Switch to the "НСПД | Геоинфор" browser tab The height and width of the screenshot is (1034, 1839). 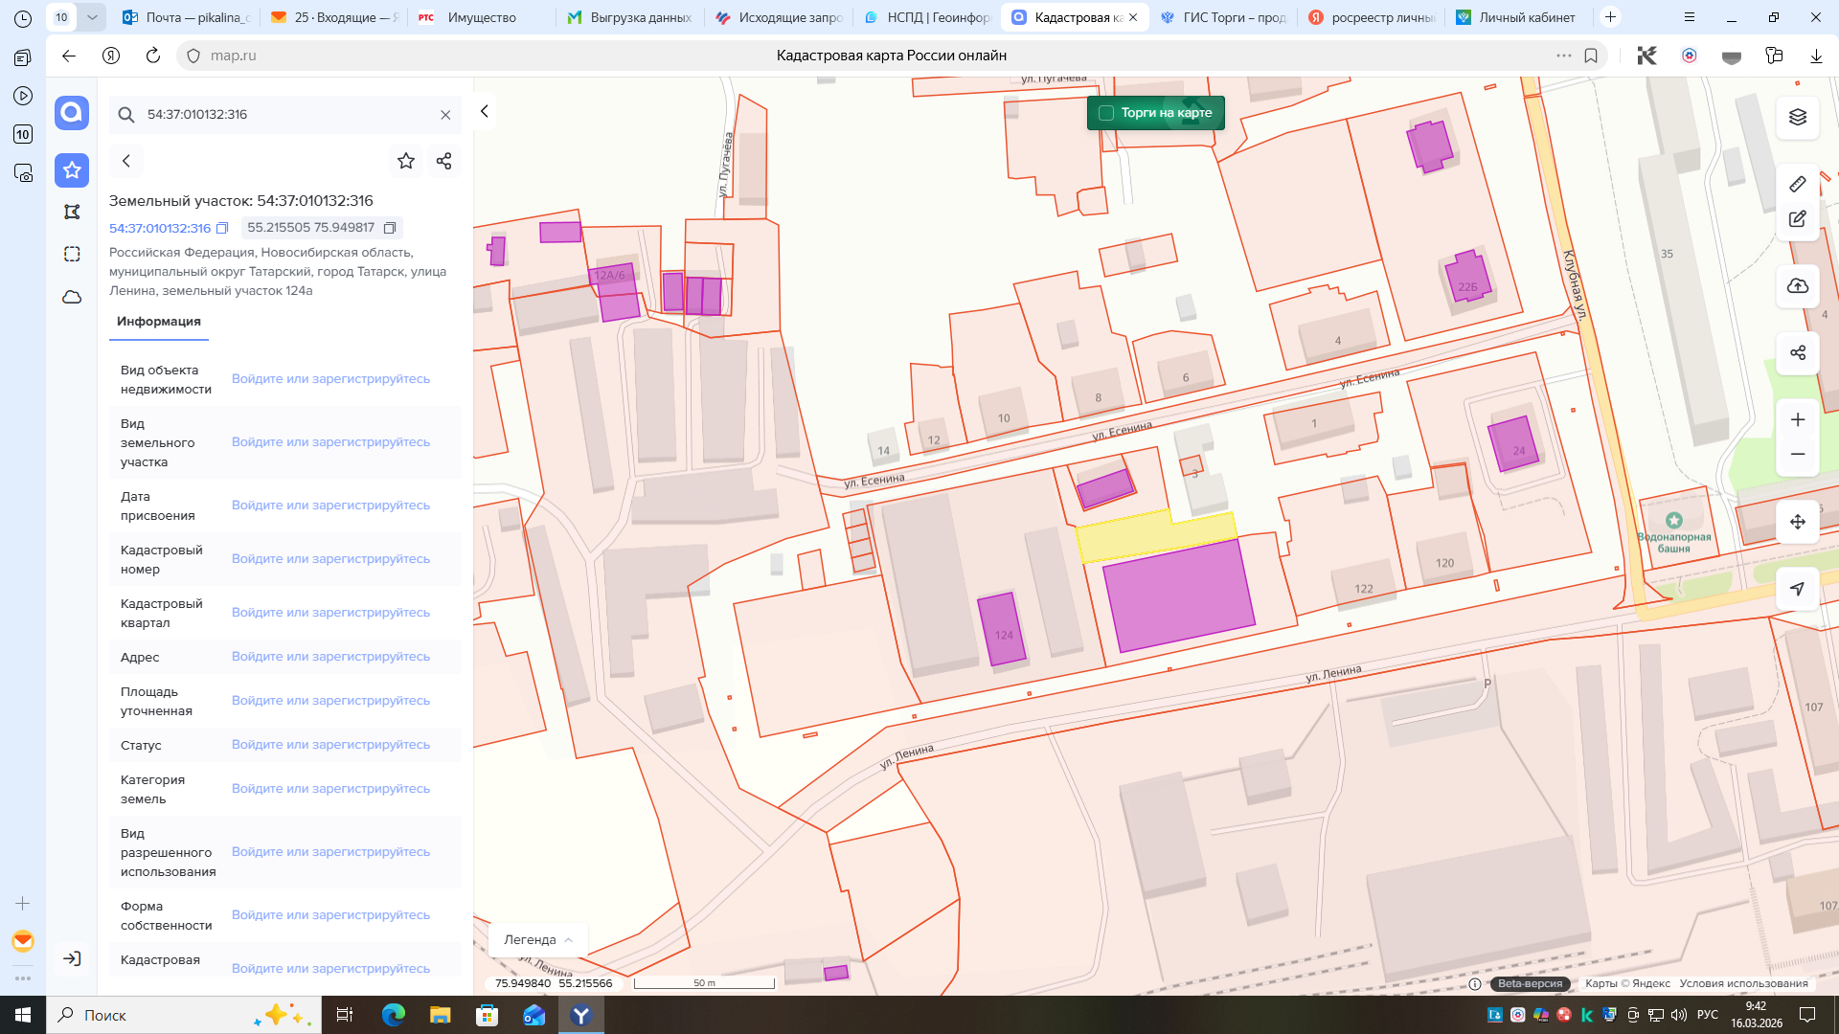(926, 17)
